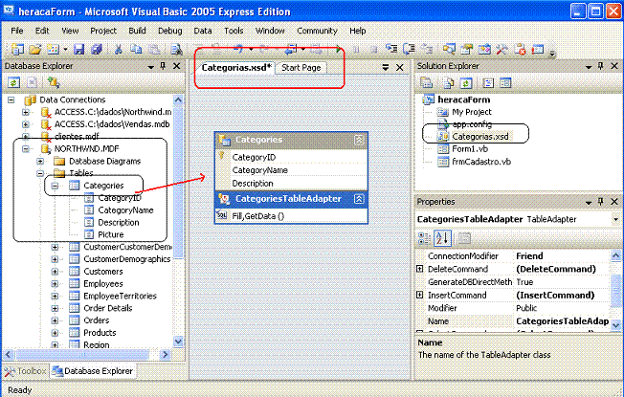
Task: Click the Find in Files toolbar icon
Action: click(176, 50)
